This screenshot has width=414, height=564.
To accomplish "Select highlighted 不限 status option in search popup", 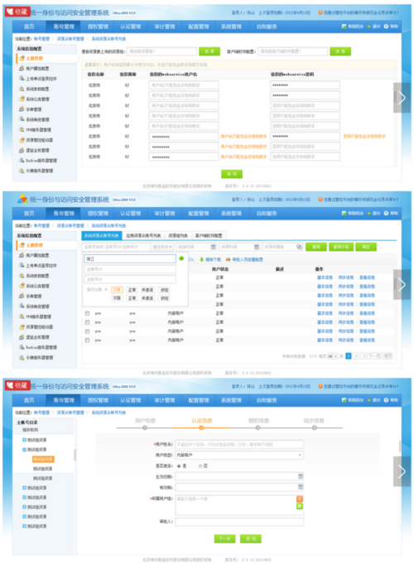I will click(117, 290).
